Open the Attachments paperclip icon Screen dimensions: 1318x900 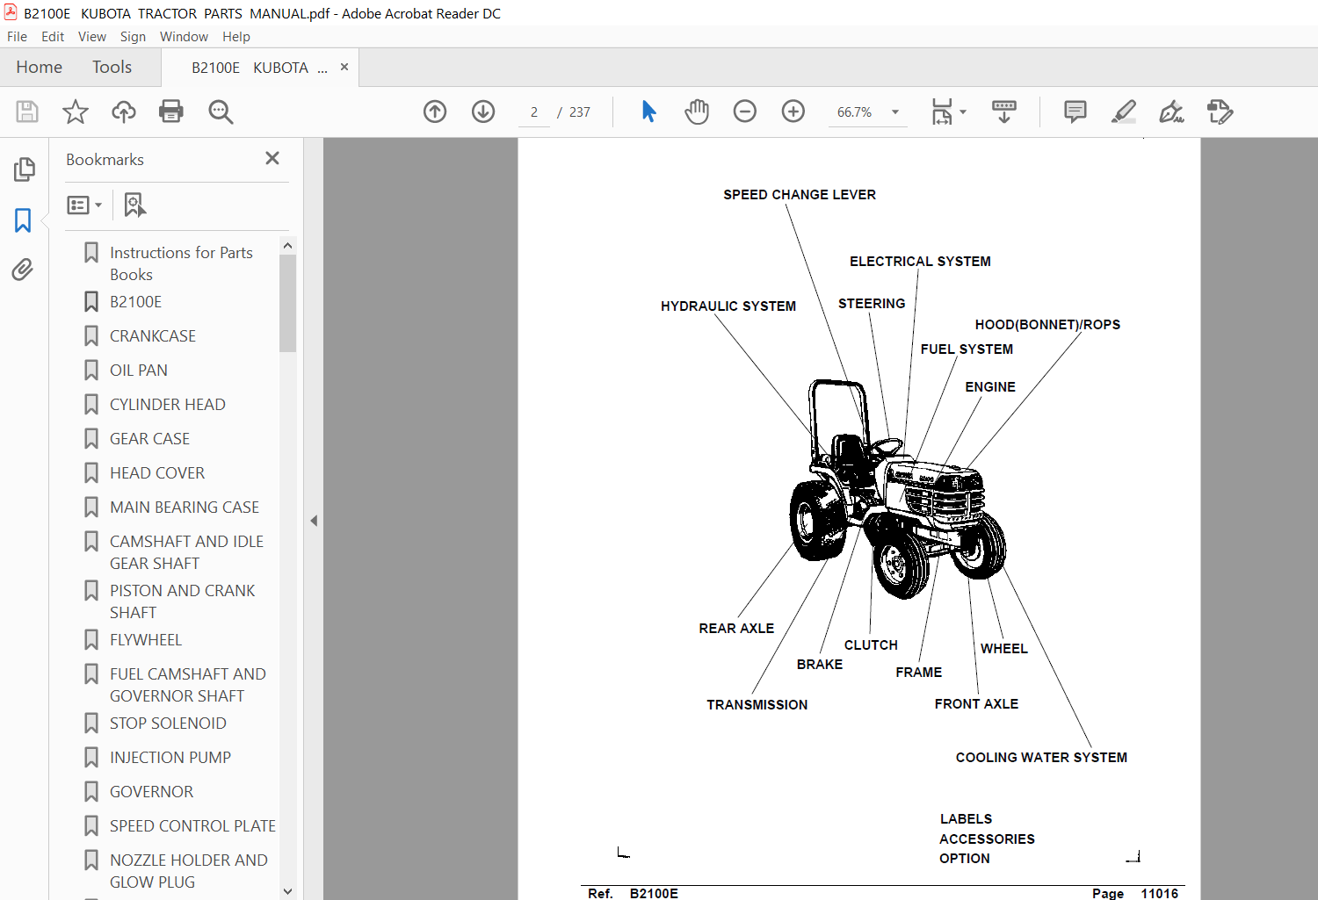[23, 270]
